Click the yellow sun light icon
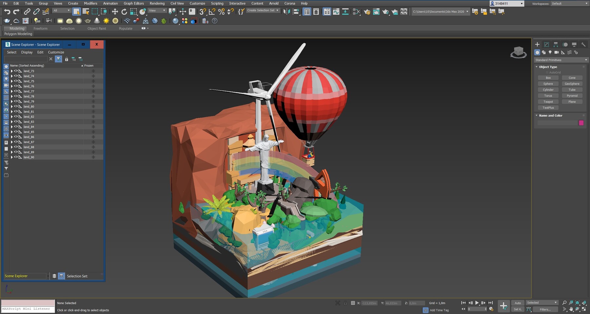 [106, 21]
